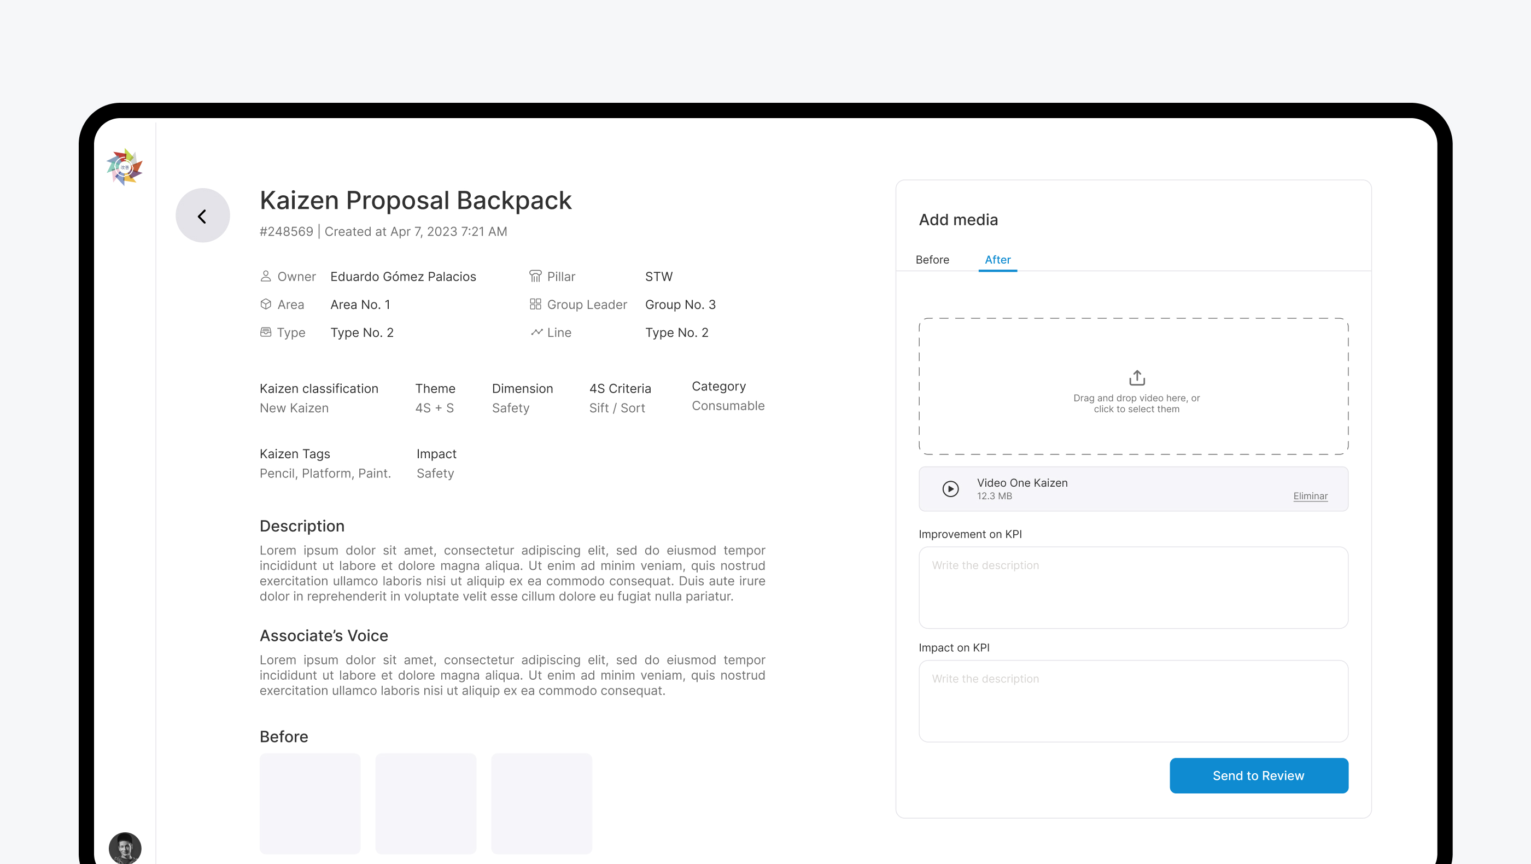Click the Line chart icon

pyautogui.click(x=537, y=332)
